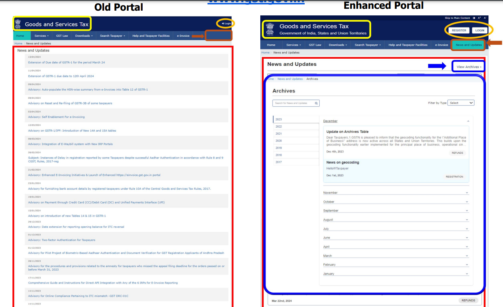
Task: Open Search Taxpayer dropdown in Enhanced Portal menu
Action: click(368, 45)
